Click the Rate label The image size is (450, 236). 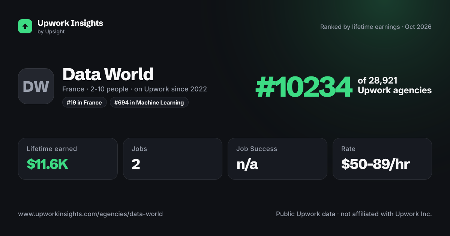pyautogui.click(x=348, y=149)
